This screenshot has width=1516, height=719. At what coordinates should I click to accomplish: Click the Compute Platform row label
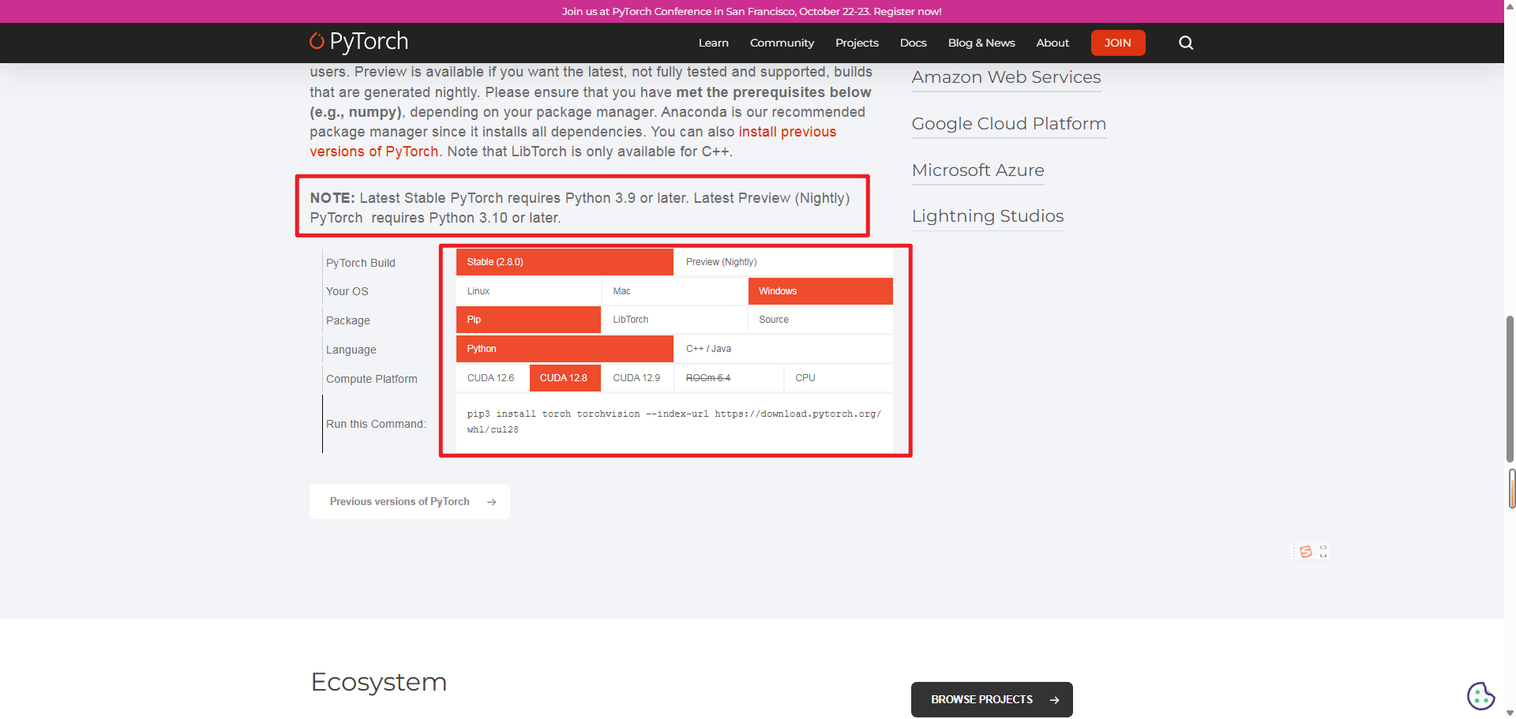(372, 379)
